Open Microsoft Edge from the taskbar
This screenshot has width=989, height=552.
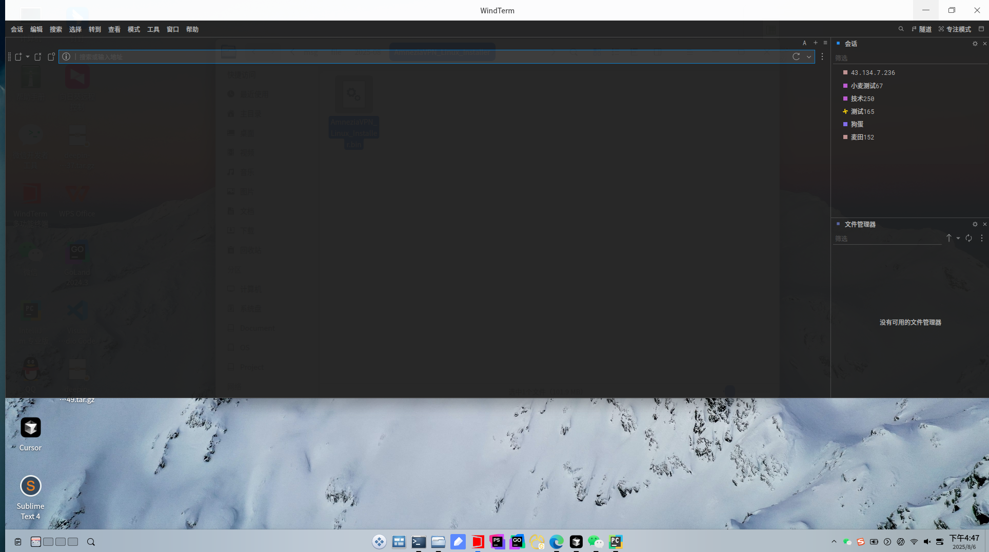[x=557, y=542]
